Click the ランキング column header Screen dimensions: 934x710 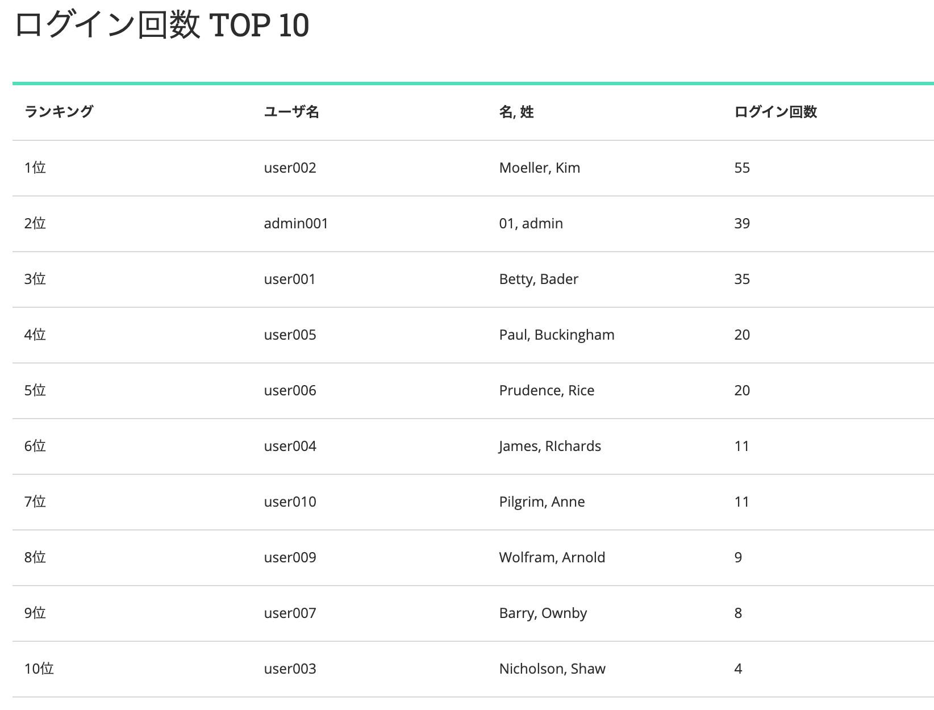pyautogui.click(x=59, y=112)
